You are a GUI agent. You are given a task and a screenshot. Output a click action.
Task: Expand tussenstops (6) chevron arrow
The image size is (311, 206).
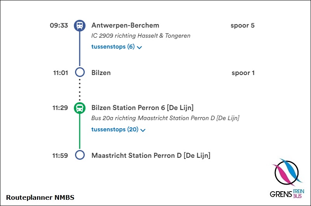click(140, 47)
